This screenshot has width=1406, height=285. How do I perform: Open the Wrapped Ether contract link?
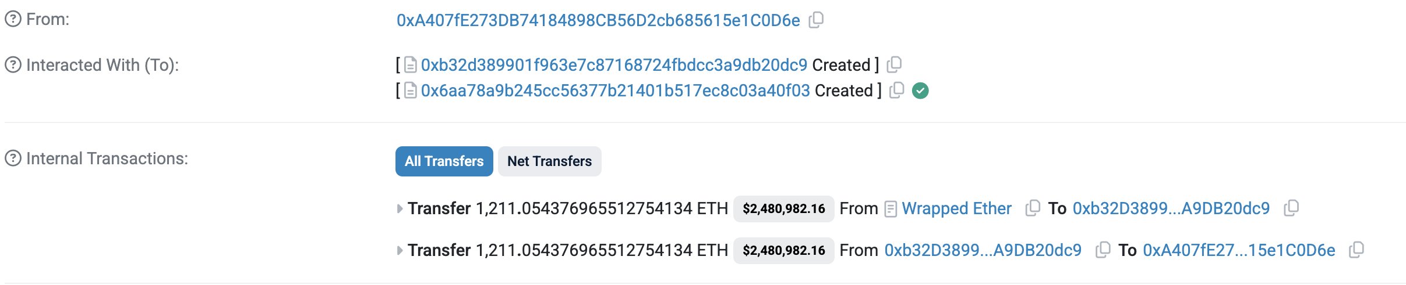click(956, 208)
